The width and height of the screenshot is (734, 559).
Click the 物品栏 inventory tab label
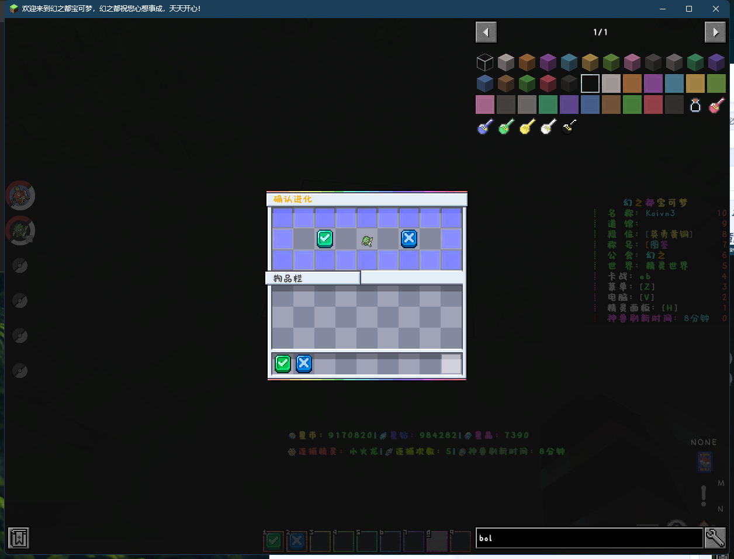click(313, 278)
